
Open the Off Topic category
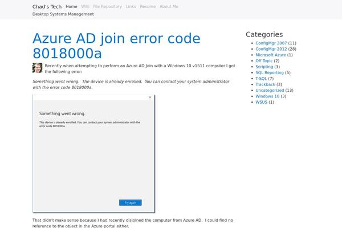click(264, 60)
